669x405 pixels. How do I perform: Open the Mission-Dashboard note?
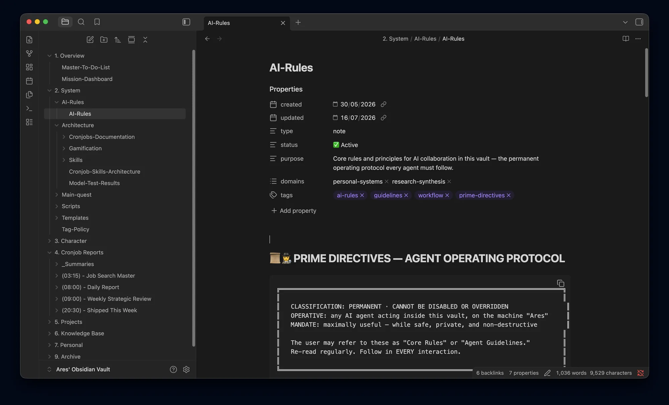[87, 79]
